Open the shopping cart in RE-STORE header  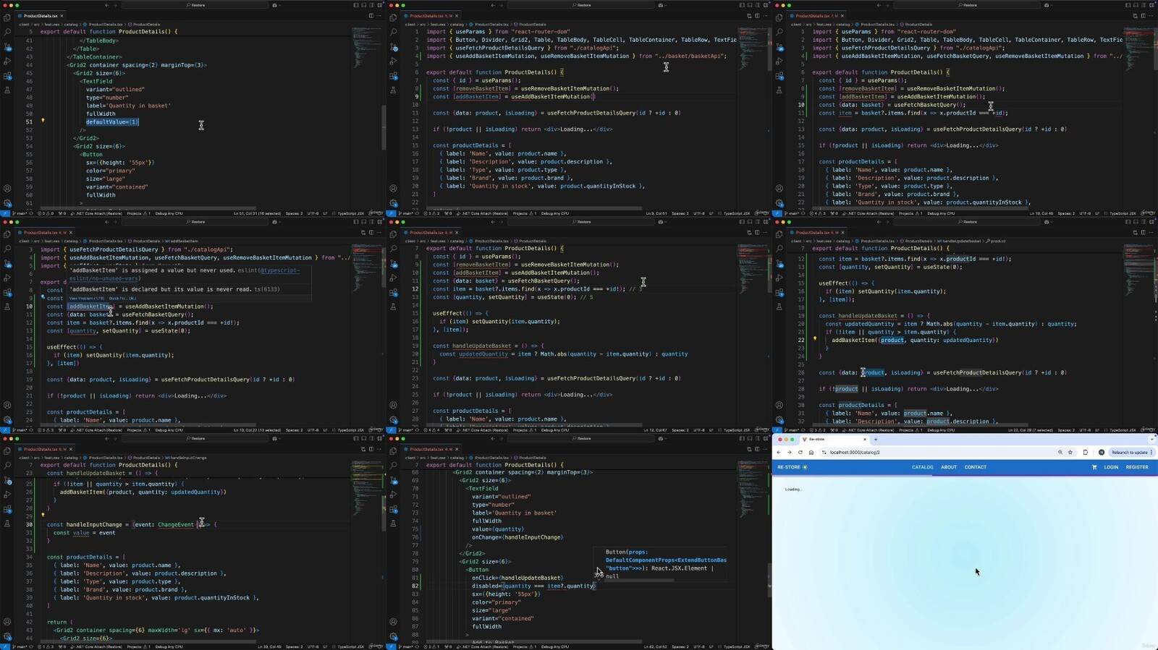point(1094,467)
